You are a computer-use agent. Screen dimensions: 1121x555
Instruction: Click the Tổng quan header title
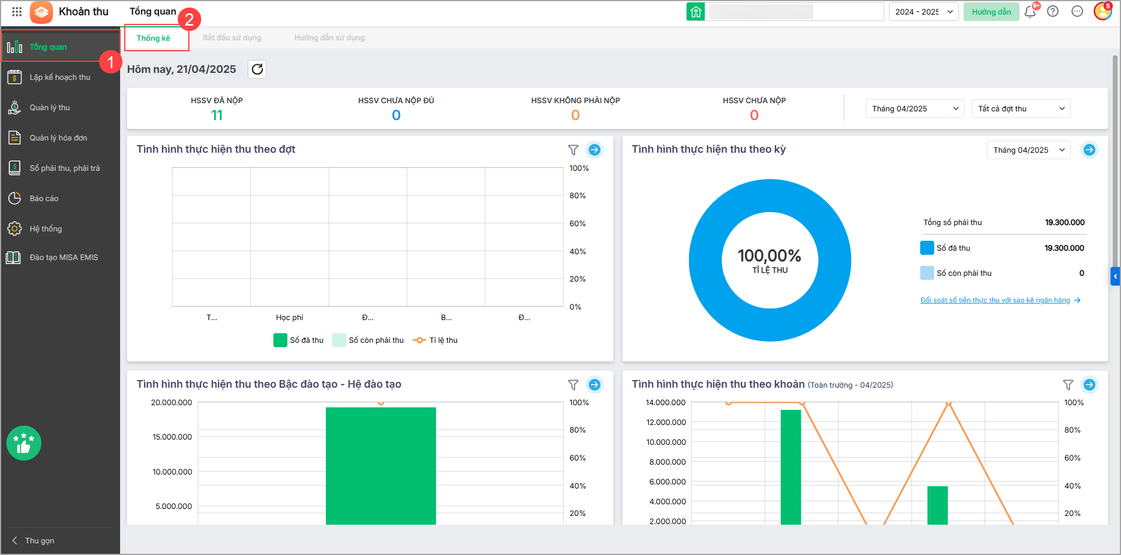tap(153, 11)
